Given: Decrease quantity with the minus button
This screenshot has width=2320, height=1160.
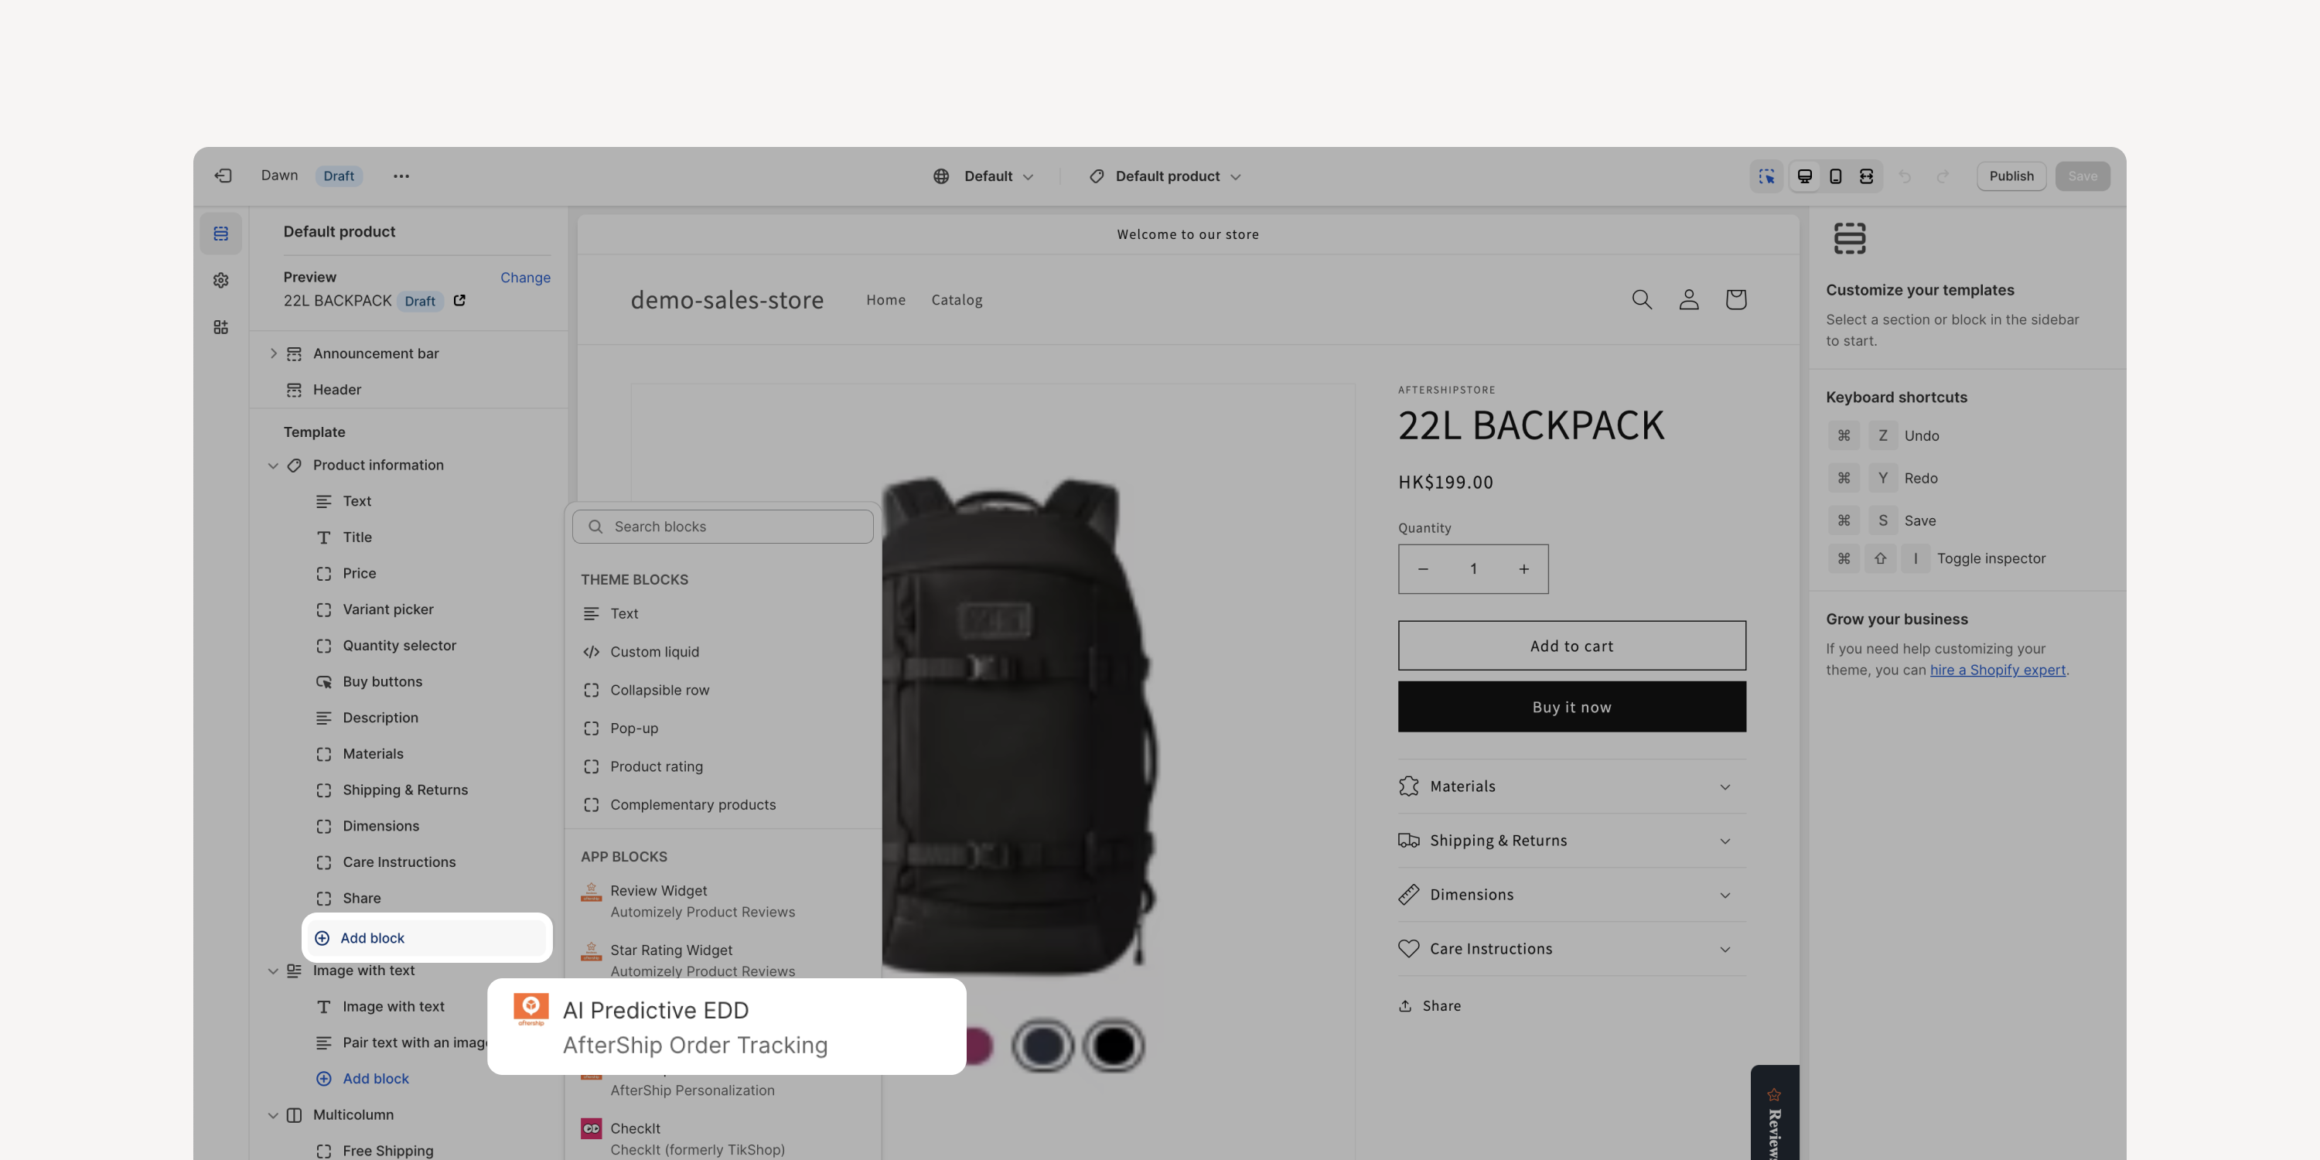Looking at the screenshot, I should click(x=1423, y=568).
